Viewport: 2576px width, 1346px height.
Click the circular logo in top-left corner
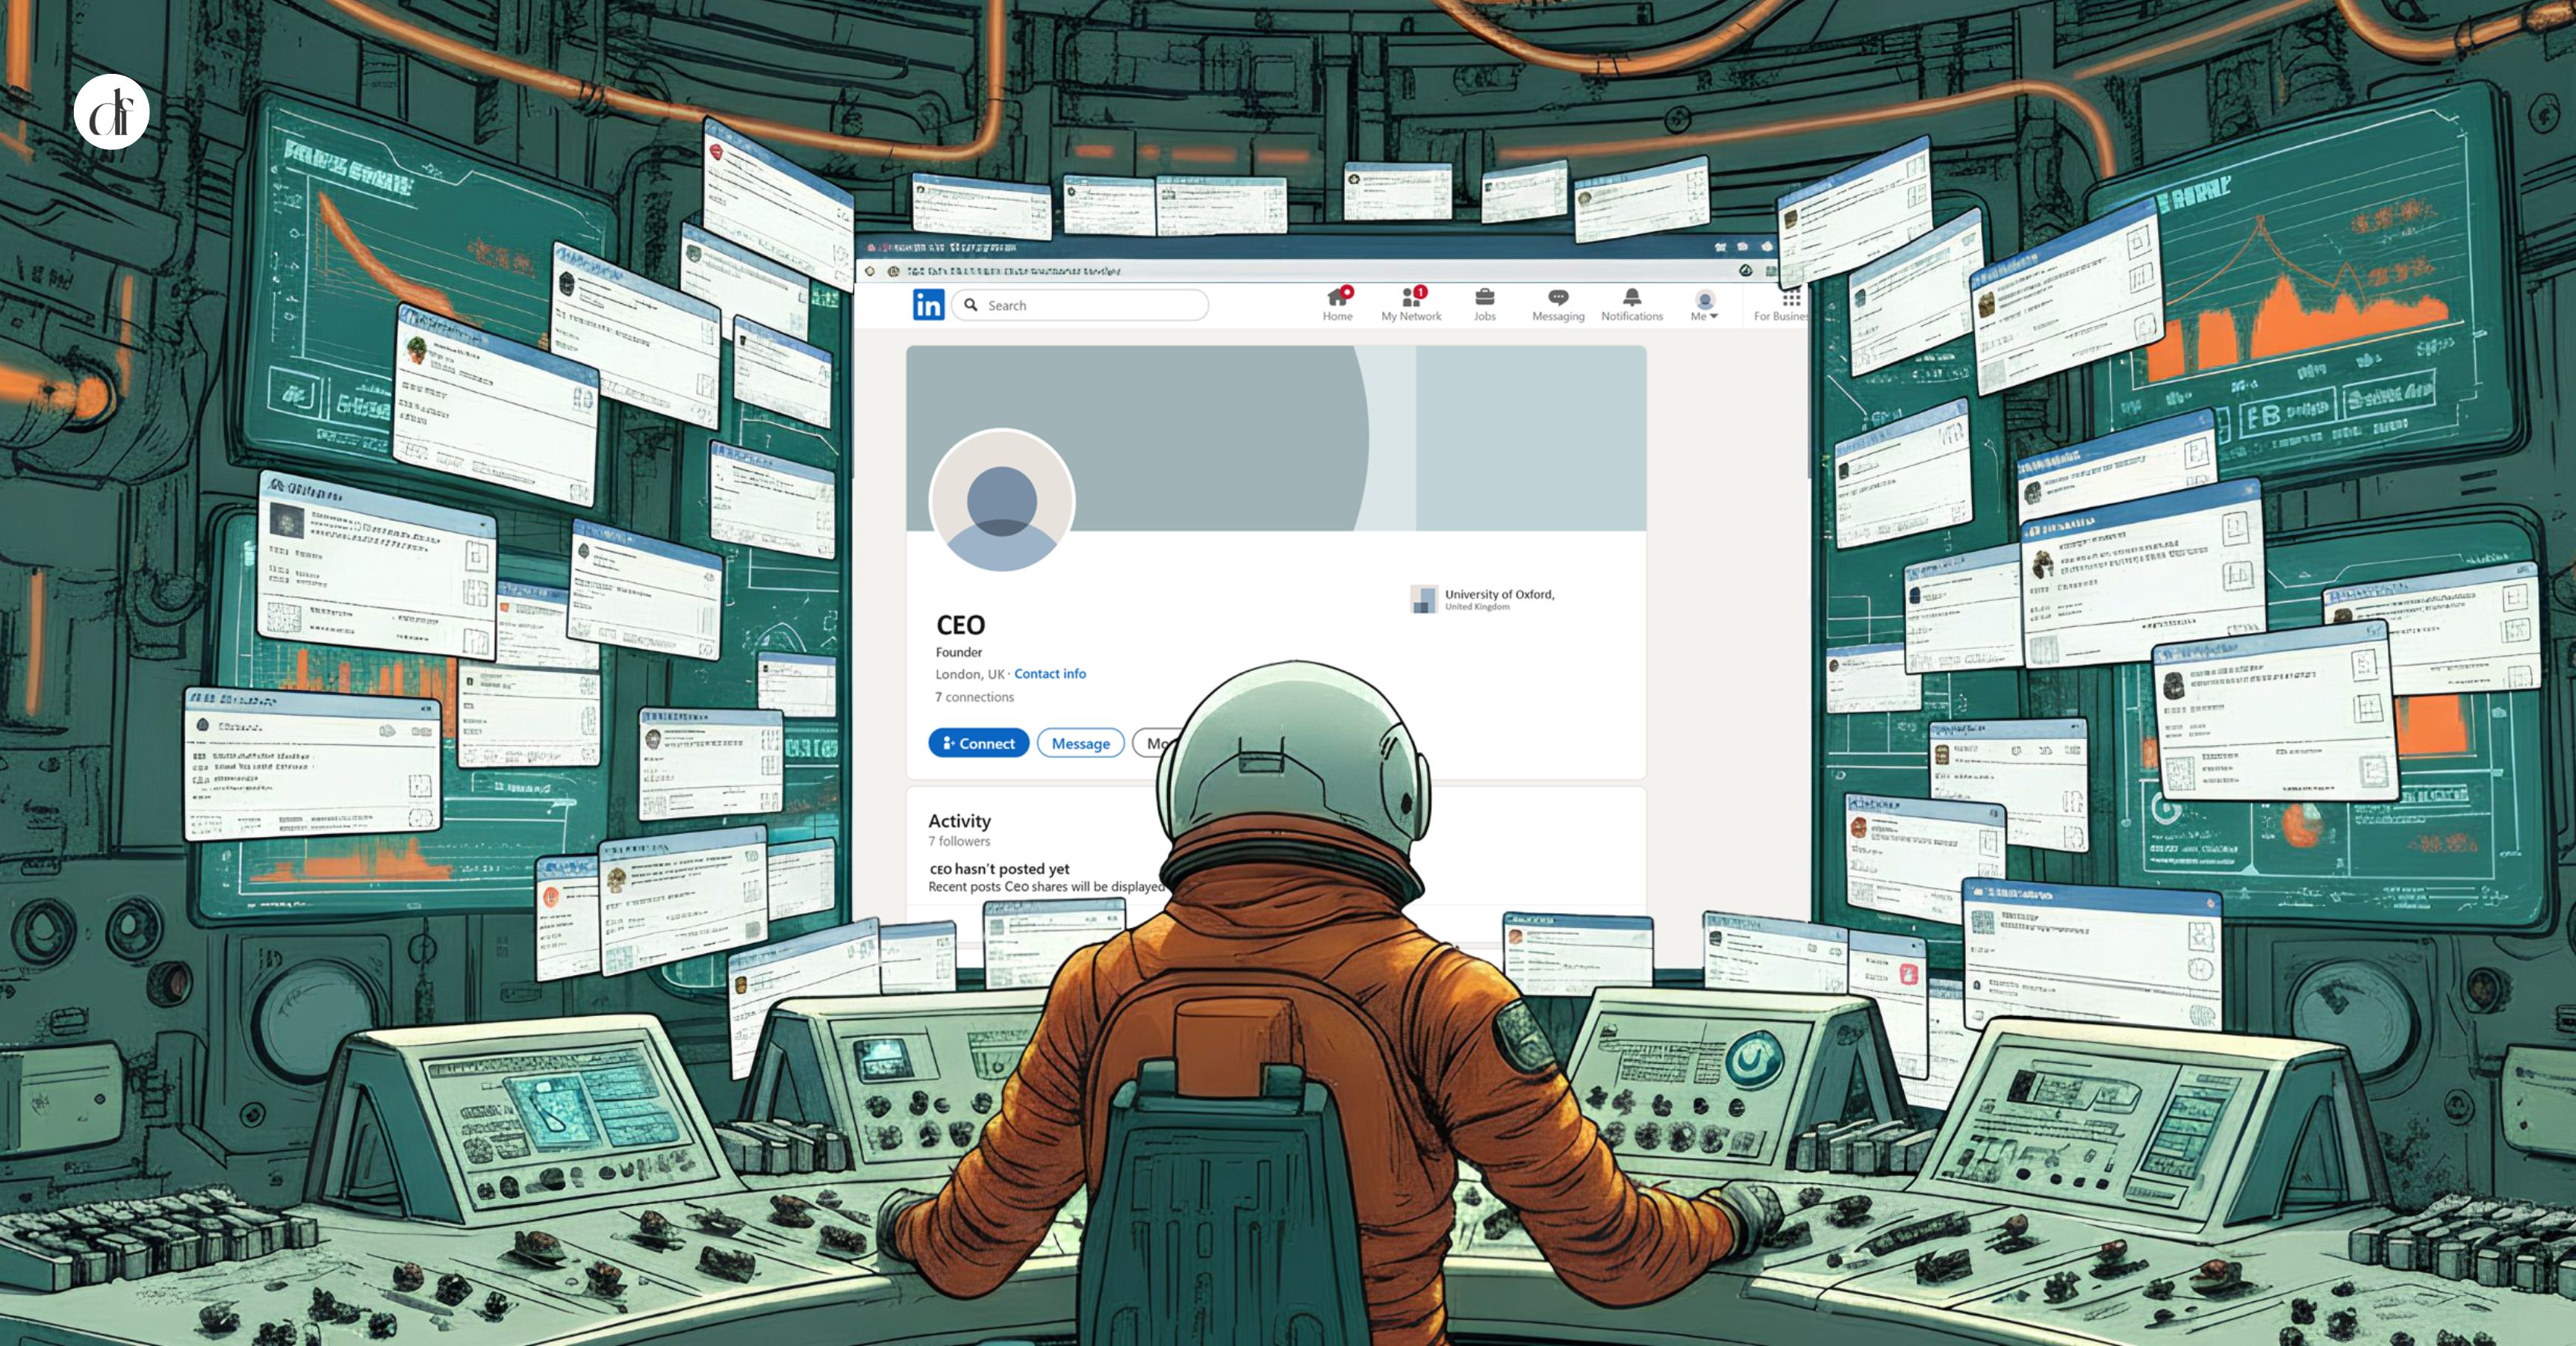click(x=111, y=112)
